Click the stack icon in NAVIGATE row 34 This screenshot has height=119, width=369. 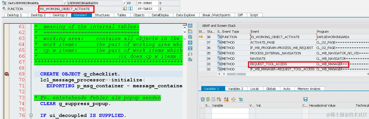click(x=220, y=58)
